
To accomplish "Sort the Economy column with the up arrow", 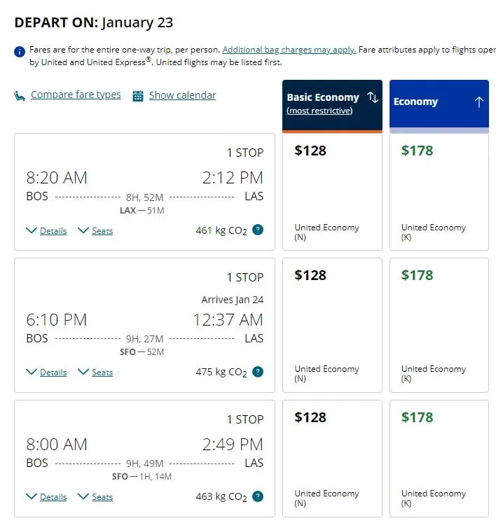I will click(x=479, y=102).
